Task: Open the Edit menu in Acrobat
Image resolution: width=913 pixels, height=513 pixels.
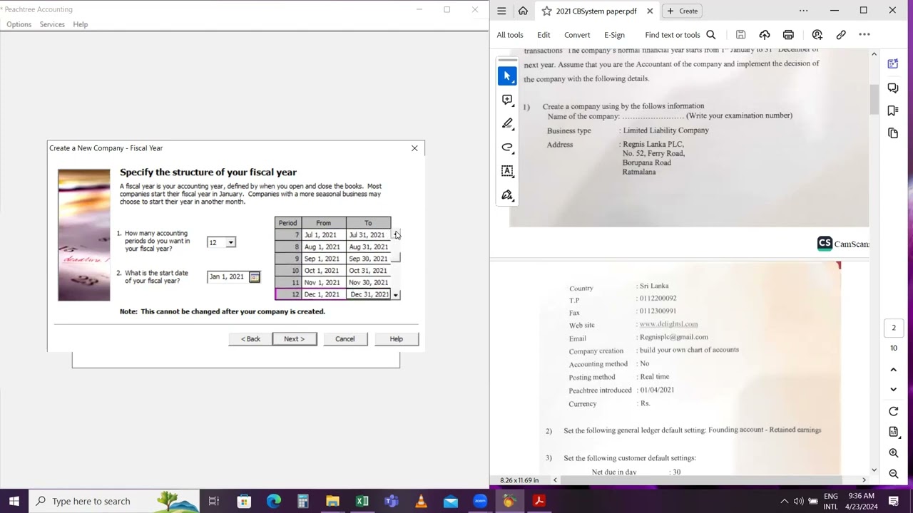Action: click(x=544, y=35)
